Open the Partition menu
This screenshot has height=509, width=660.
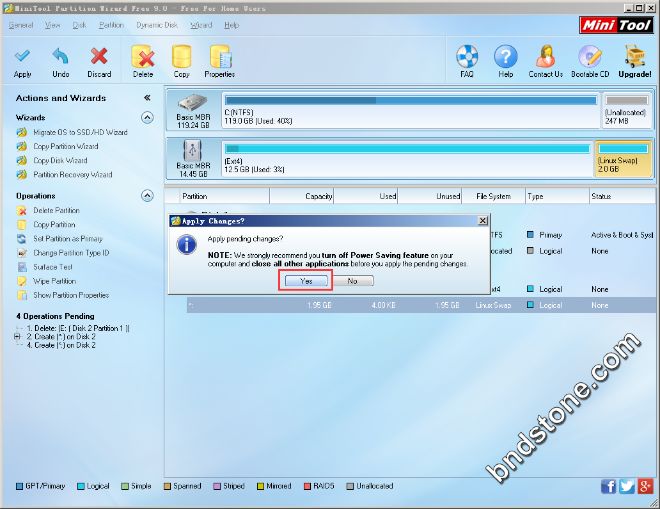(111, 25)
